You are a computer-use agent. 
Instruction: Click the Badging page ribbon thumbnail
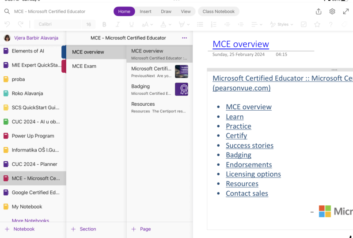pyautogui.click(x=182, y=89)
